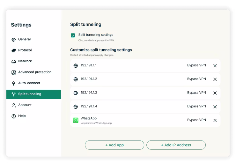Click the Settings sidebar heading

pyautogui.click(x=21, y=25)
